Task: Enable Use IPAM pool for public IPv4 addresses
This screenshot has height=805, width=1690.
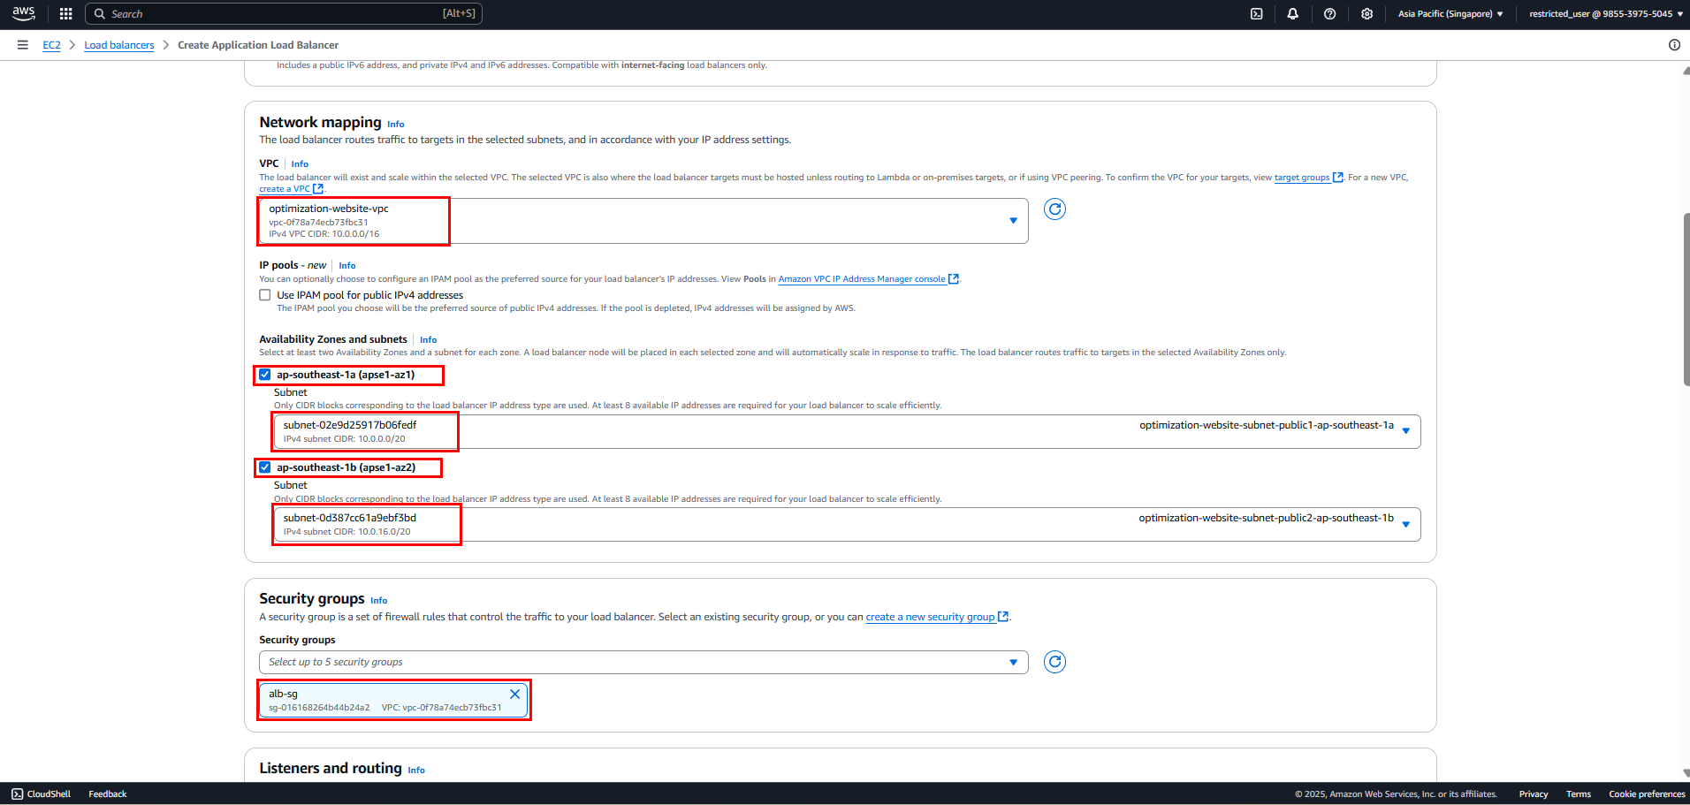Action: 265,295
